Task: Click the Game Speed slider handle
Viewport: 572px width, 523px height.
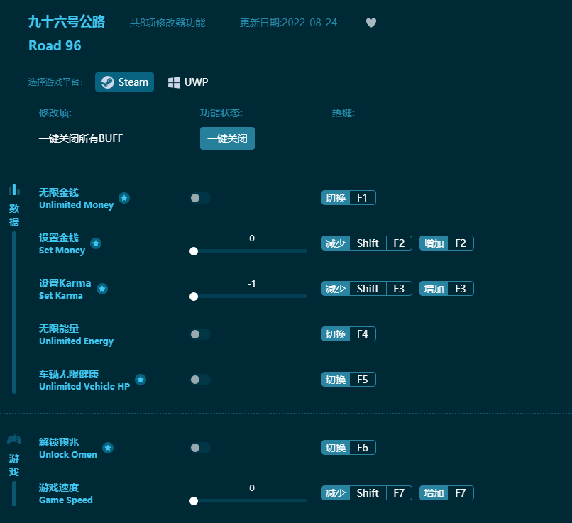Action: coord(194,501)
